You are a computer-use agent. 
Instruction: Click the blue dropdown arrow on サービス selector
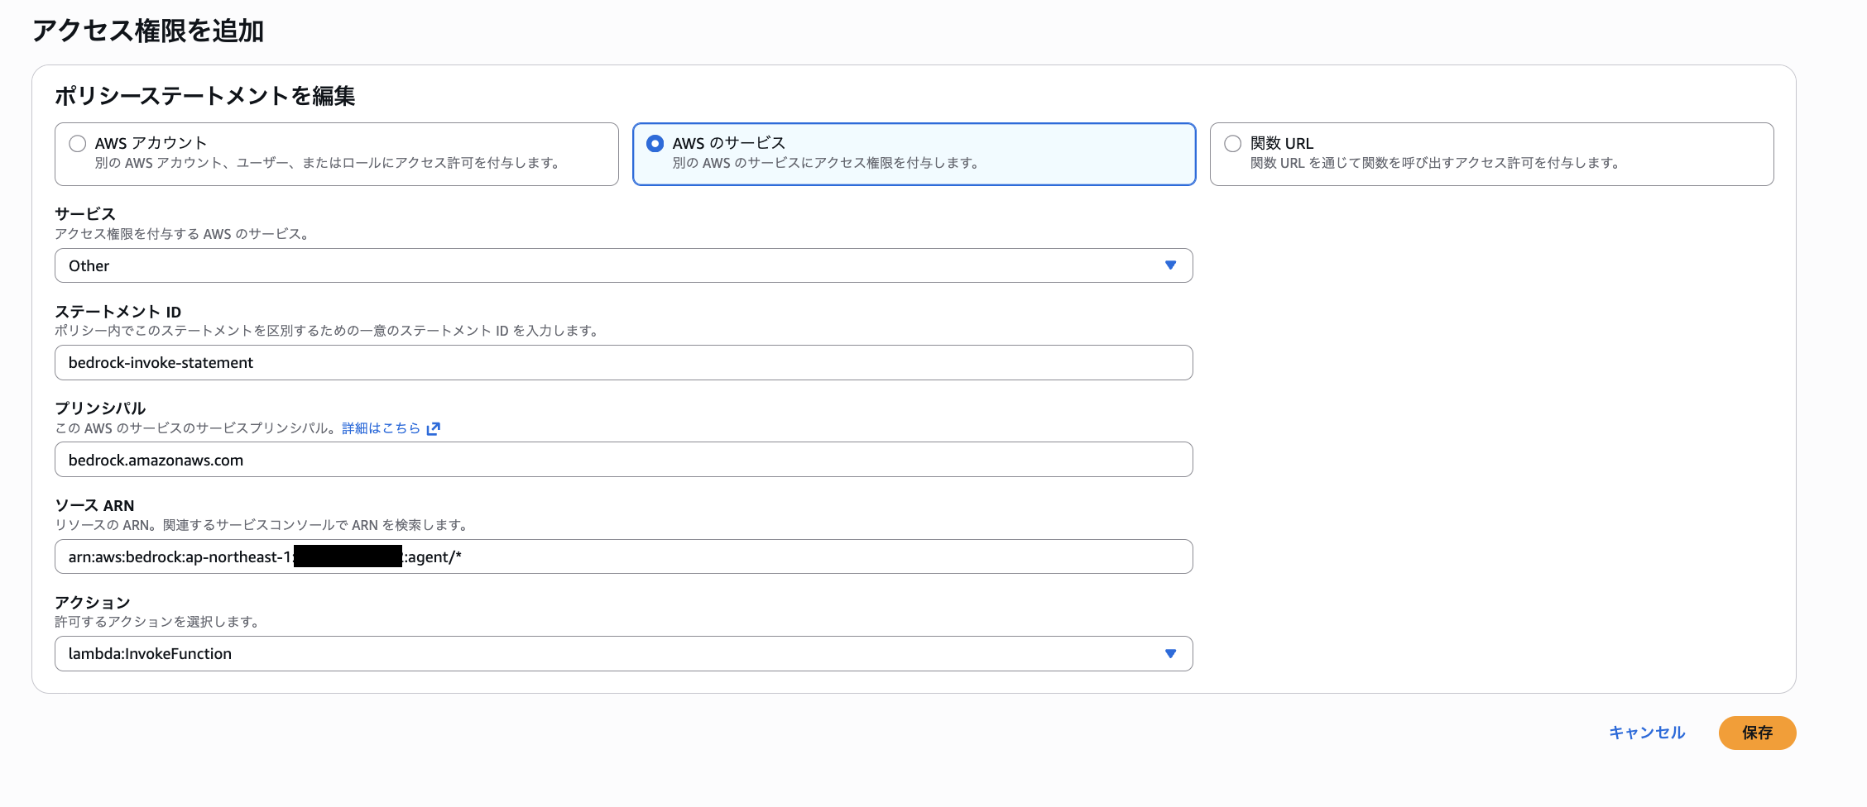1170,265
